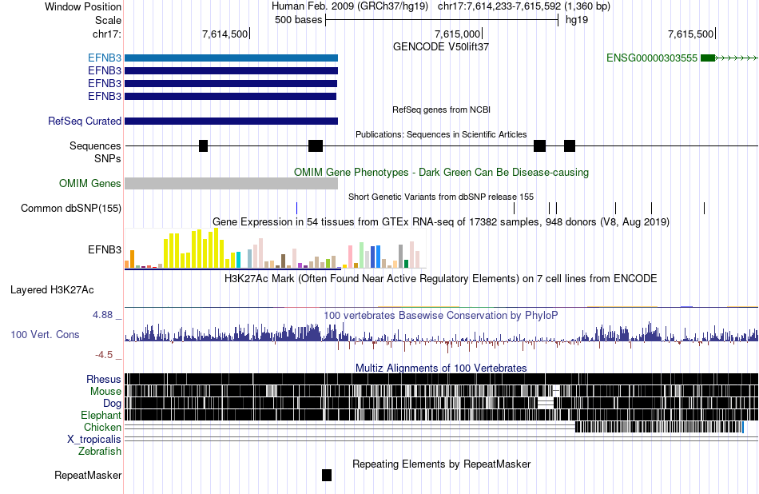The width and height of the screenshot is (759, 494).
Task: Click the Sequences track label
Action: click(x=95, y=145)
